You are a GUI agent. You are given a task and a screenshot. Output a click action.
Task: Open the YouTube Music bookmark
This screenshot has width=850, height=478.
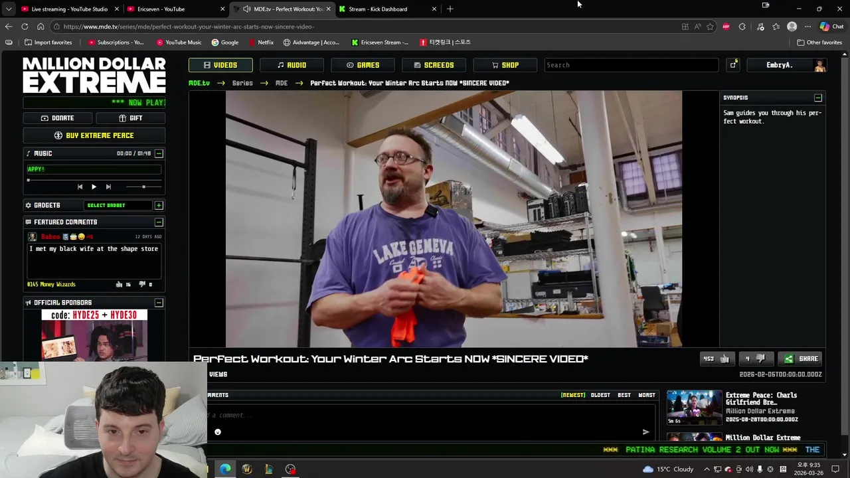pyautogui.click(x=179, y=42)
